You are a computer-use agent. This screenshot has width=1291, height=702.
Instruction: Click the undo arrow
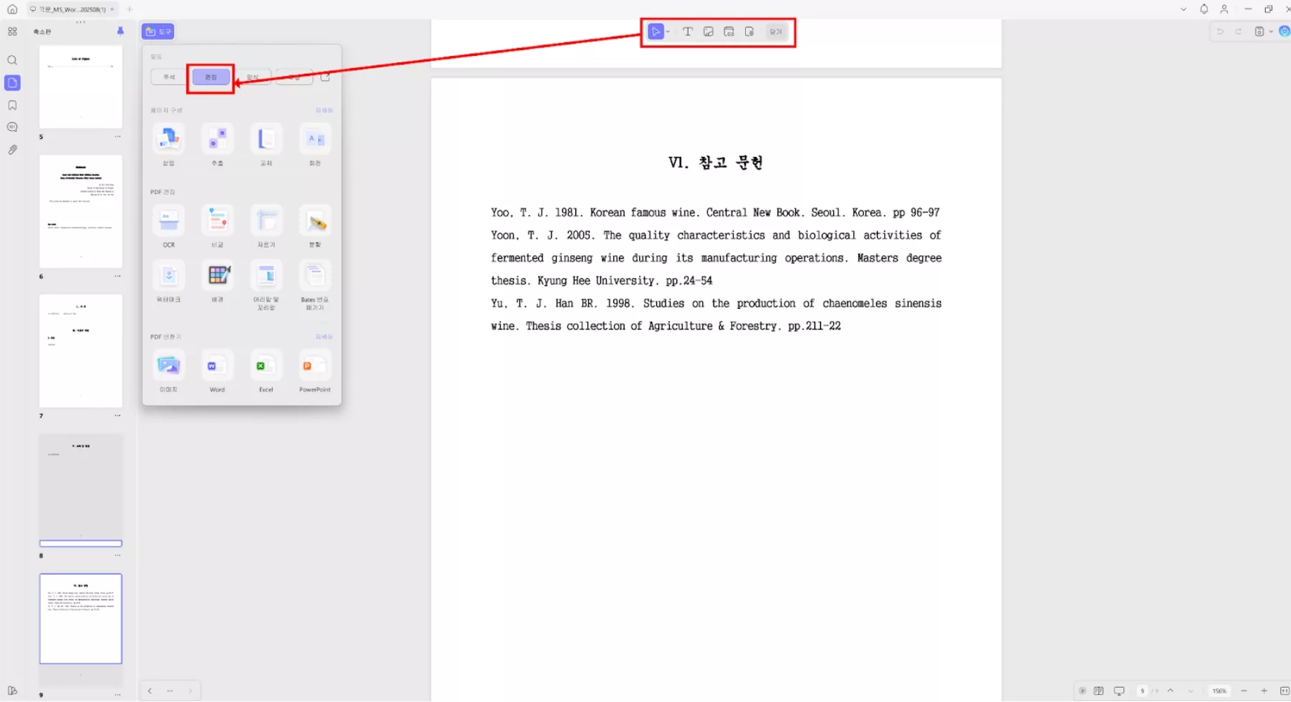tap(1220, 32)
